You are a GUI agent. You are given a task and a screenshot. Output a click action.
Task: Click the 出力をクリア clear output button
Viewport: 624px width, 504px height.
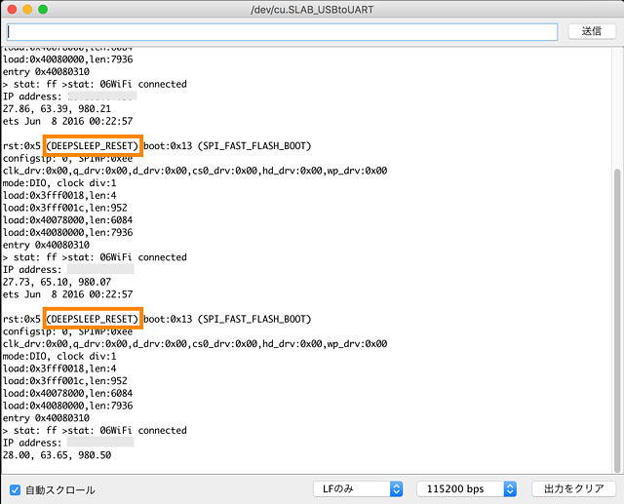click(573, 488)
